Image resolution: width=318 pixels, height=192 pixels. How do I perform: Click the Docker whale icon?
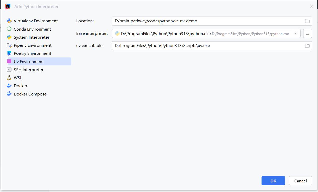[9, 86]
